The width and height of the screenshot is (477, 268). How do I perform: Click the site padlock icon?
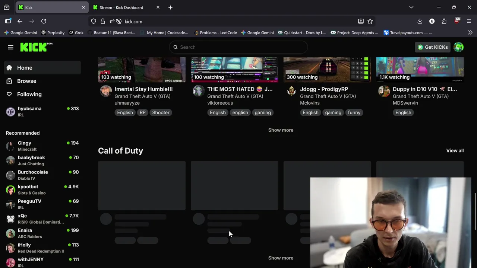point(103,21)
